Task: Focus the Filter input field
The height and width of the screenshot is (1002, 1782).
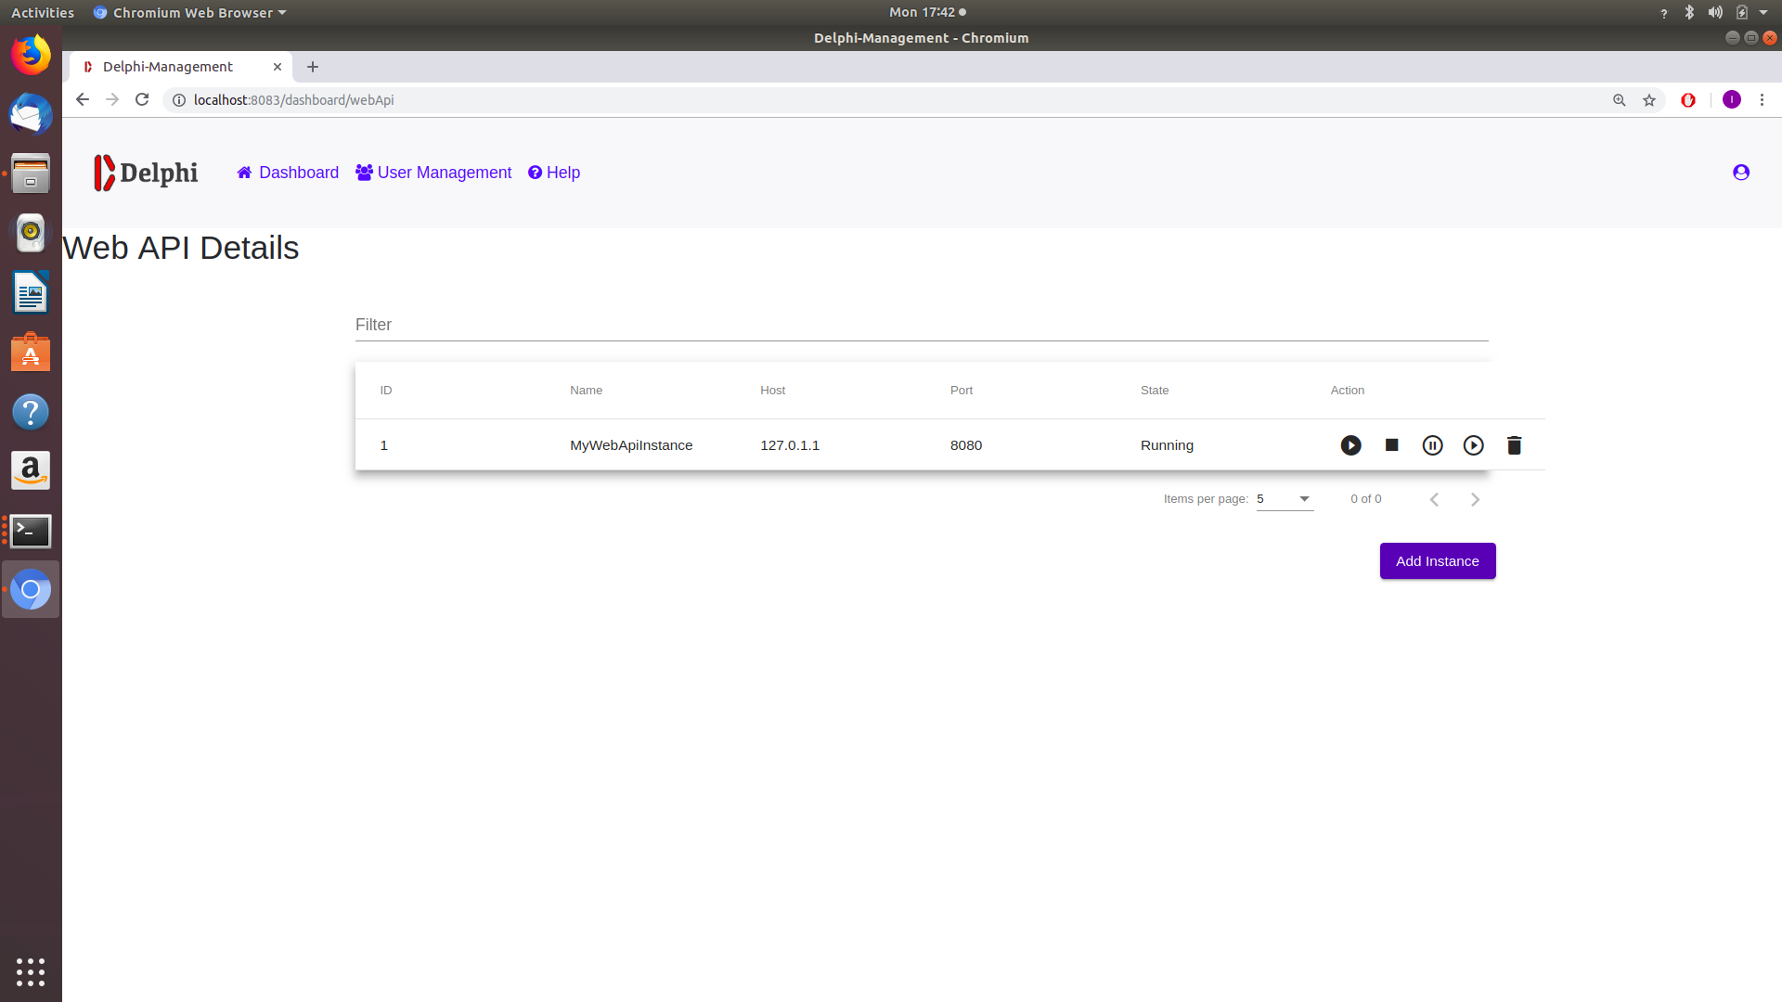Action: click(x=922, y=325)
